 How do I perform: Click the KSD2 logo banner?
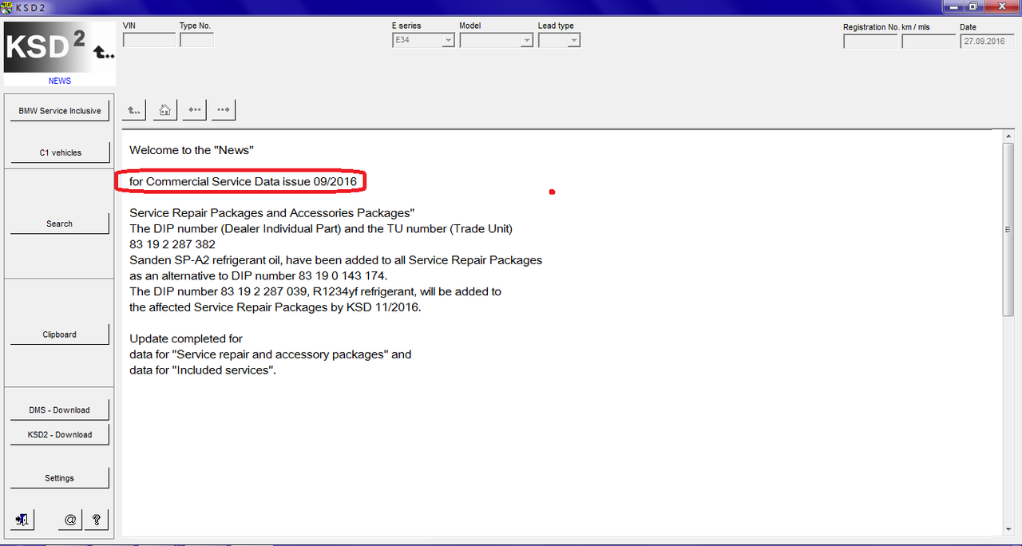[60, 49]
